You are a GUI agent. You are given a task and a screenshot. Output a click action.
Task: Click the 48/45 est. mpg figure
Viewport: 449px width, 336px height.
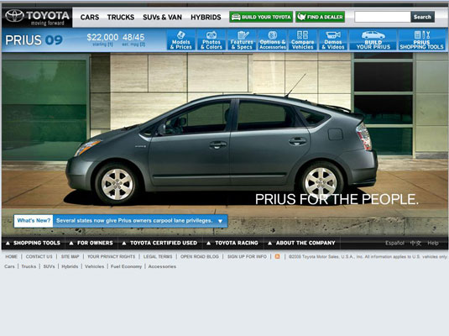coord(133,37)
